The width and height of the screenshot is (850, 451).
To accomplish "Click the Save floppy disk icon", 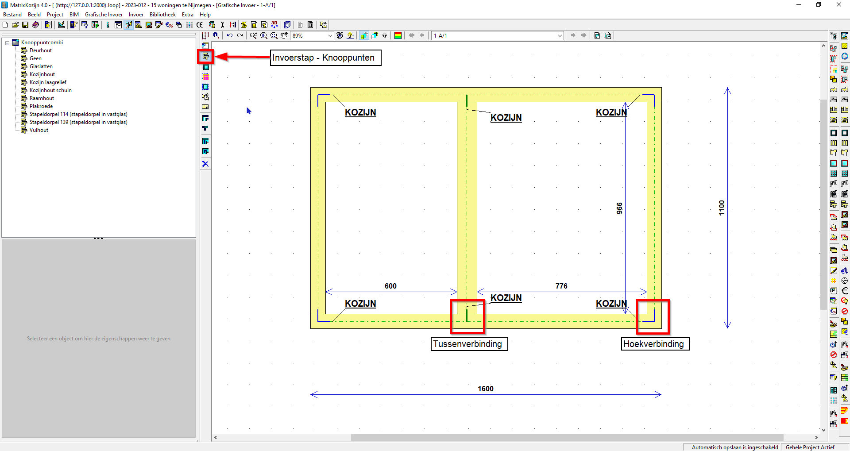I will pyautogui.click(x=25, y=25).
